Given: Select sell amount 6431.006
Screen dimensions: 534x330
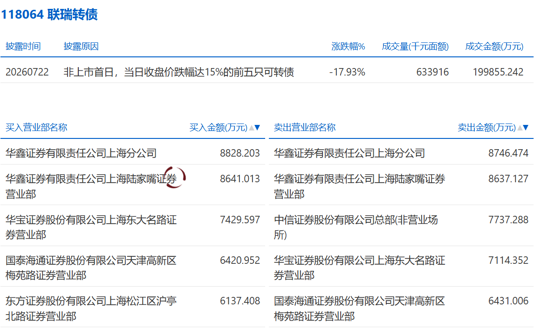Looking at the screenshot, I should coord(508,301).
